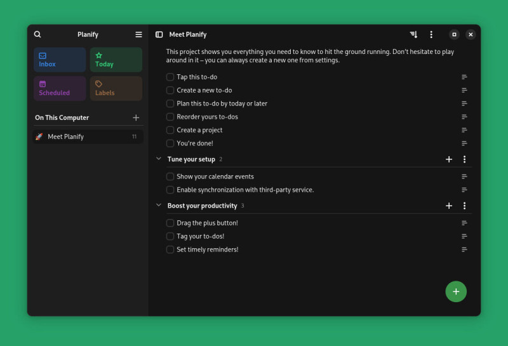The image size is (508, 346).
Task: Tick the You're done! checkbox
Action: (x=170, y=143)
